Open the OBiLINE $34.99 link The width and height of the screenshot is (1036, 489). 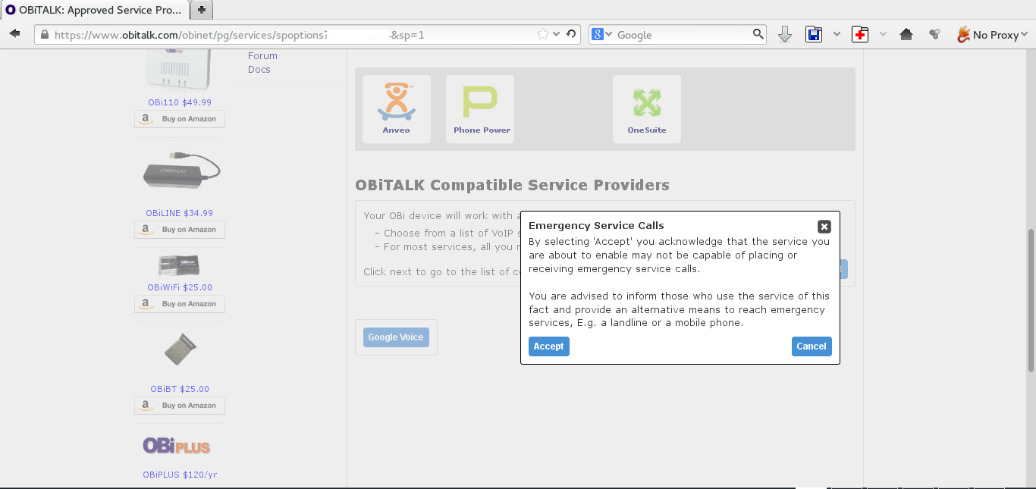tap(180, 213)
